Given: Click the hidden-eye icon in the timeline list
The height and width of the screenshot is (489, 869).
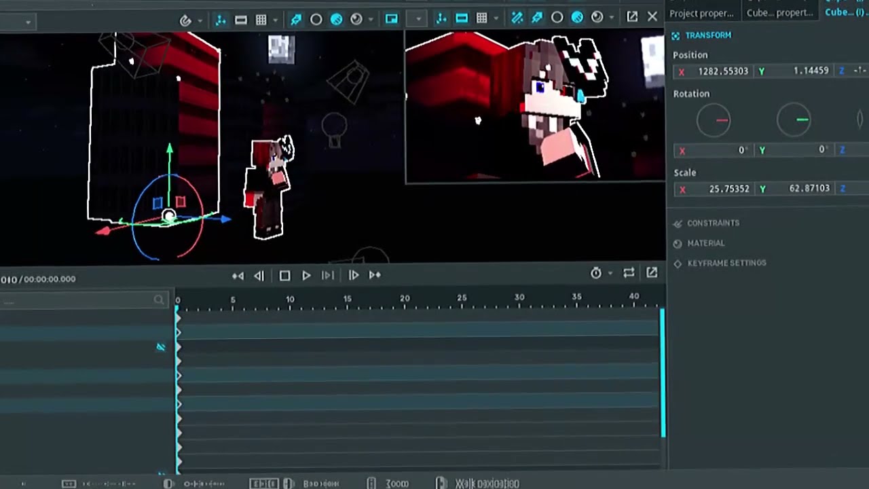Looking at the screenshot, I should (161, 347).
